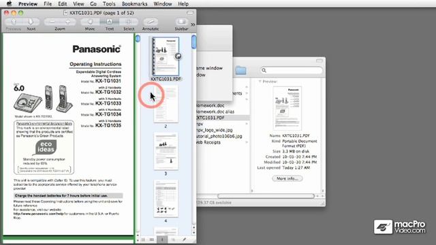This screenshot has width=436, height=245.
Task: Select page 4 thumbnail in sidebar
Action: 166,199
